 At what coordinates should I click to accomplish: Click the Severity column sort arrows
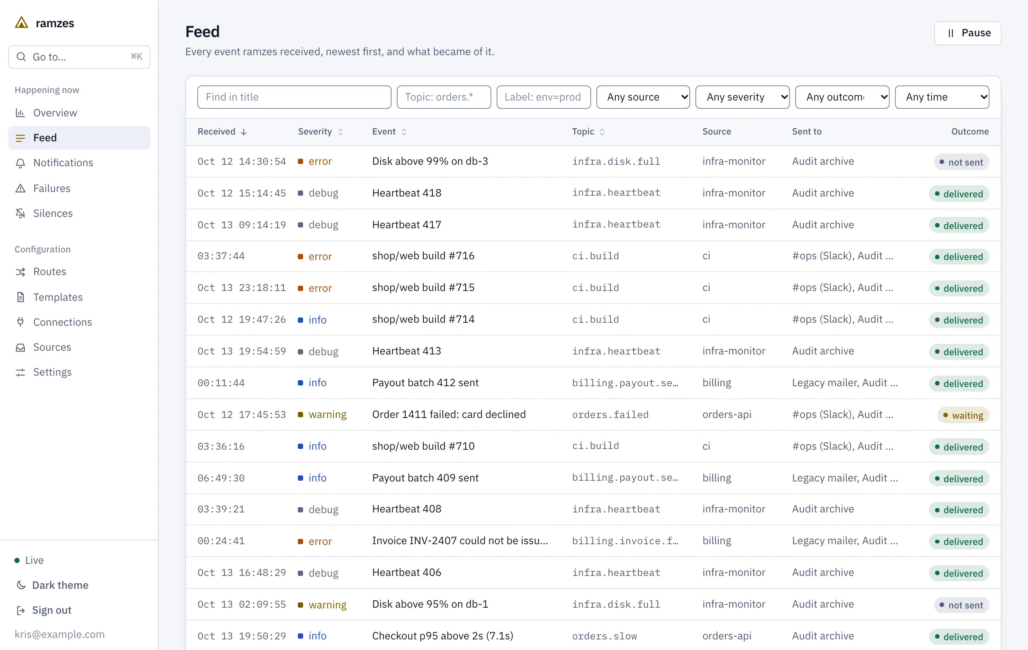(340, 132)
